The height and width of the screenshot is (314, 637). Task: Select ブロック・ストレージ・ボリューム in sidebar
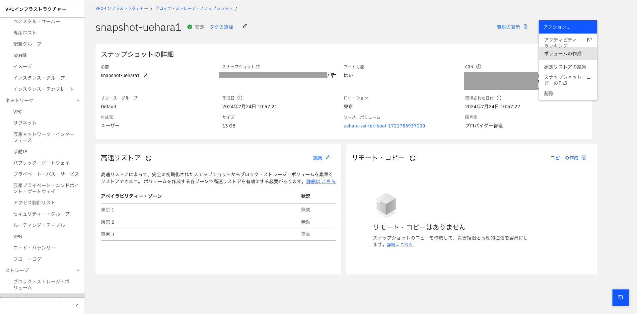(42, 285)
